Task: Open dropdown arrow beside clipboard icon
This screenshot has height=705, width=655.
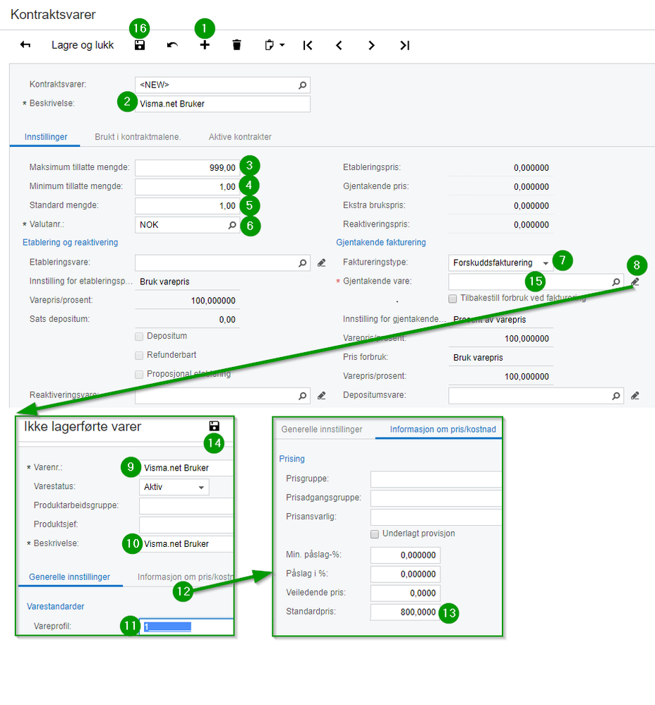Action: coord(282,45)
